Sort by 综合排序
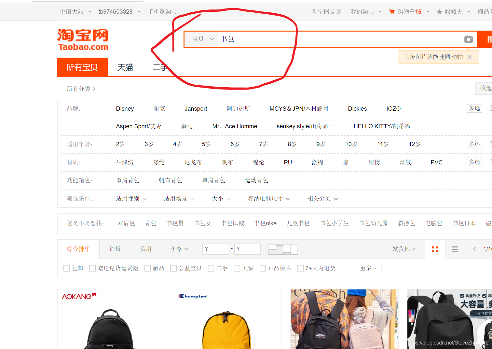492x349 pixels. tap(78, 249)
